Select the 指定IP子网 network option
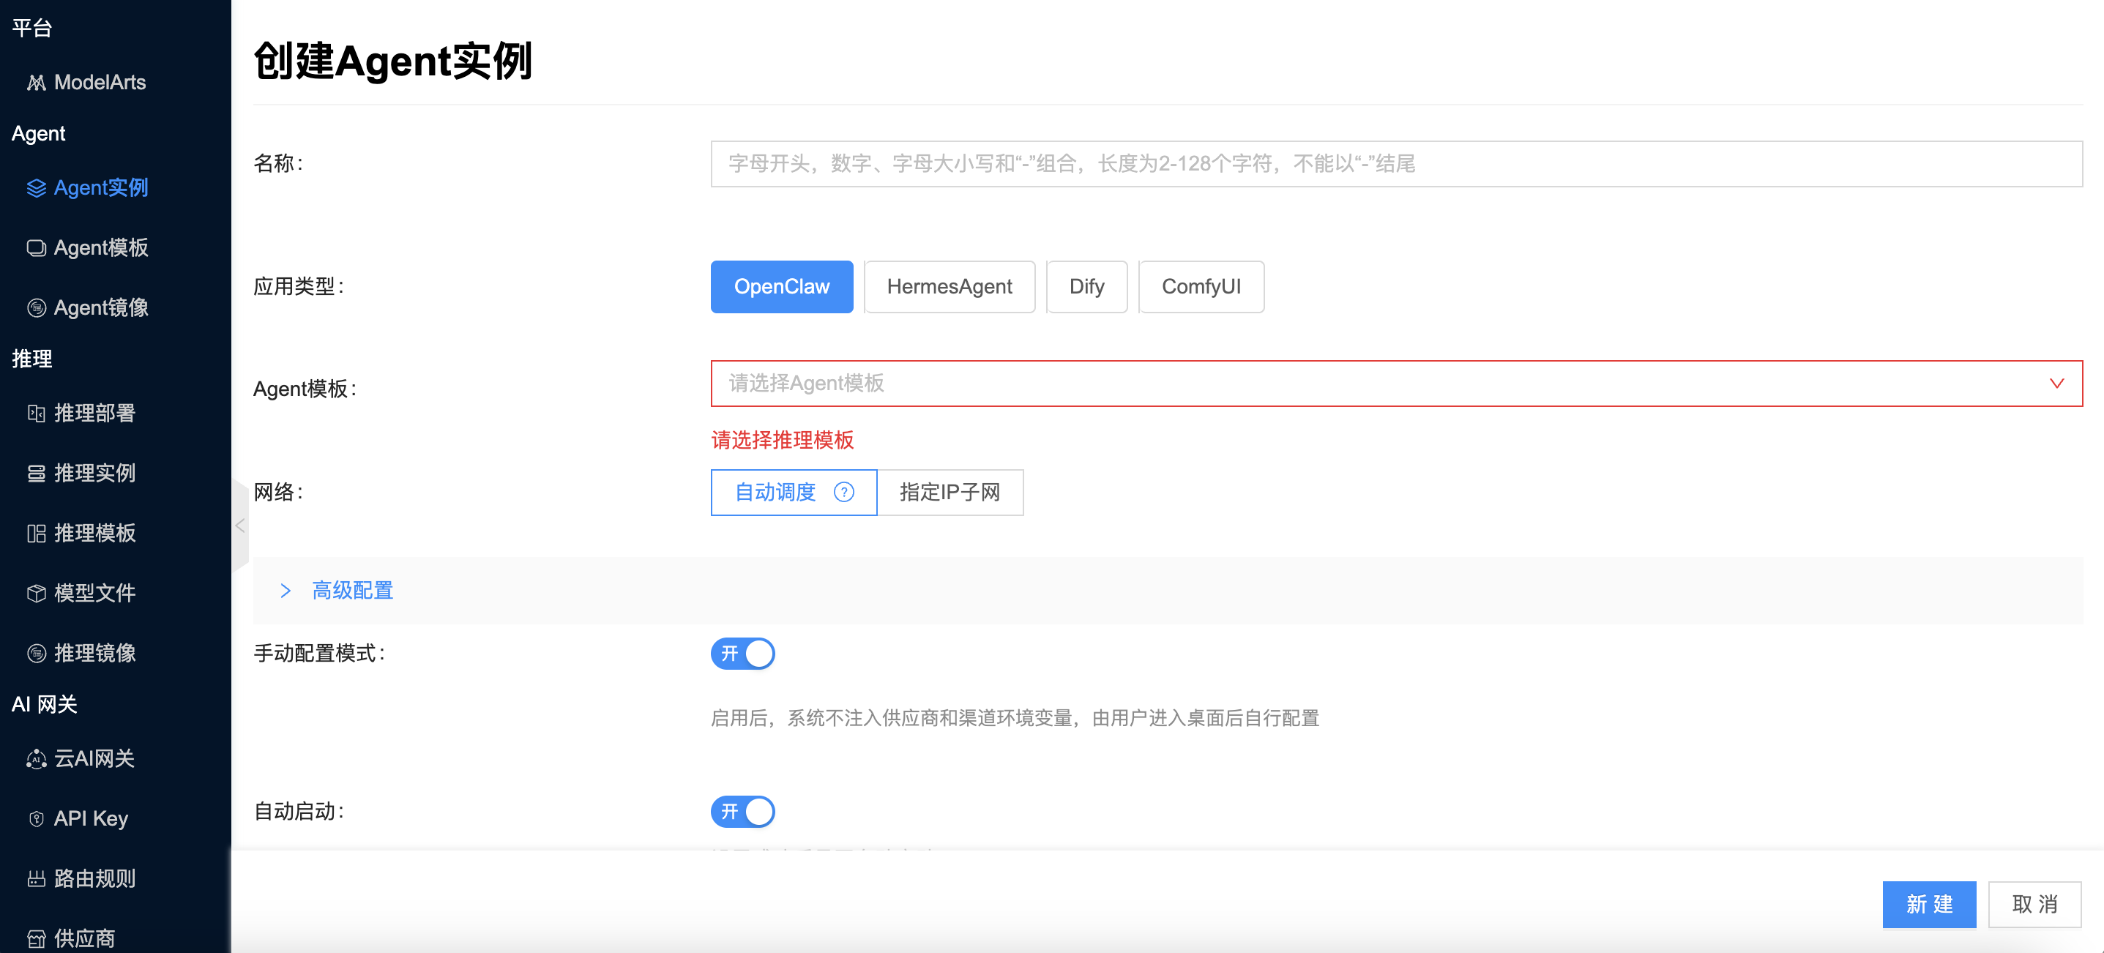This screenshot has width=2104, height=953. (x=950, y=493)
